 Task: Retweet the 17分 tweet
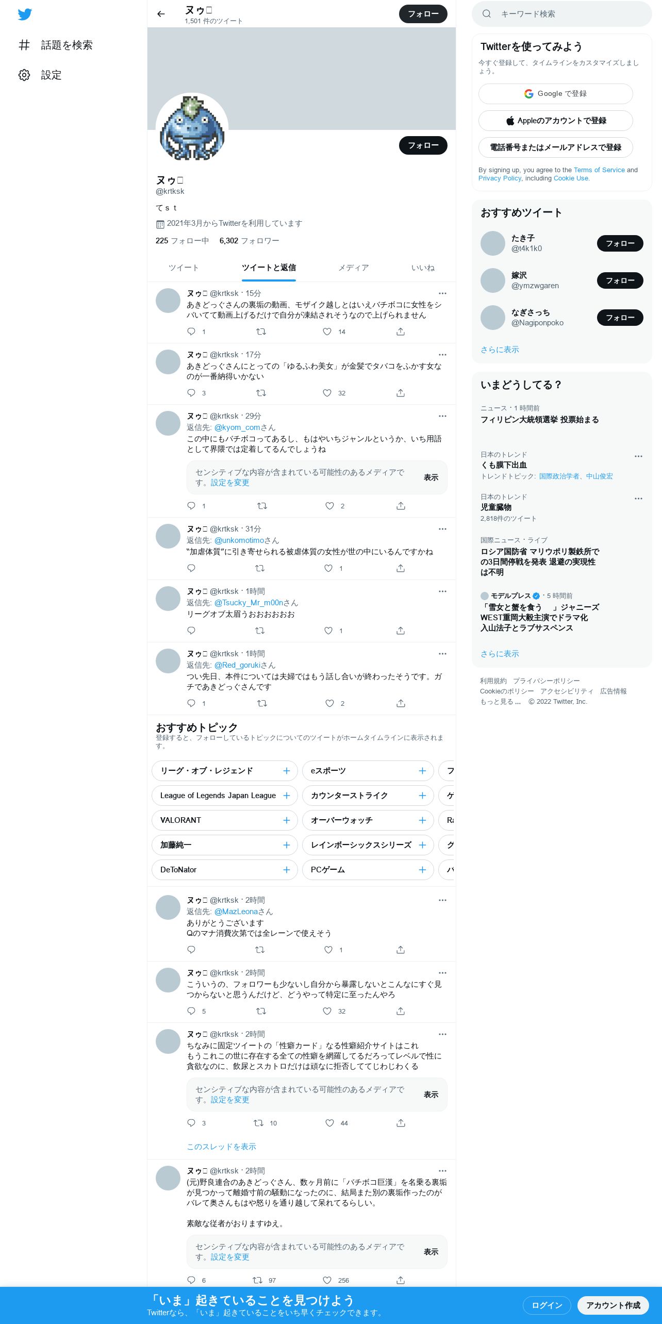(x=261, y=393)
